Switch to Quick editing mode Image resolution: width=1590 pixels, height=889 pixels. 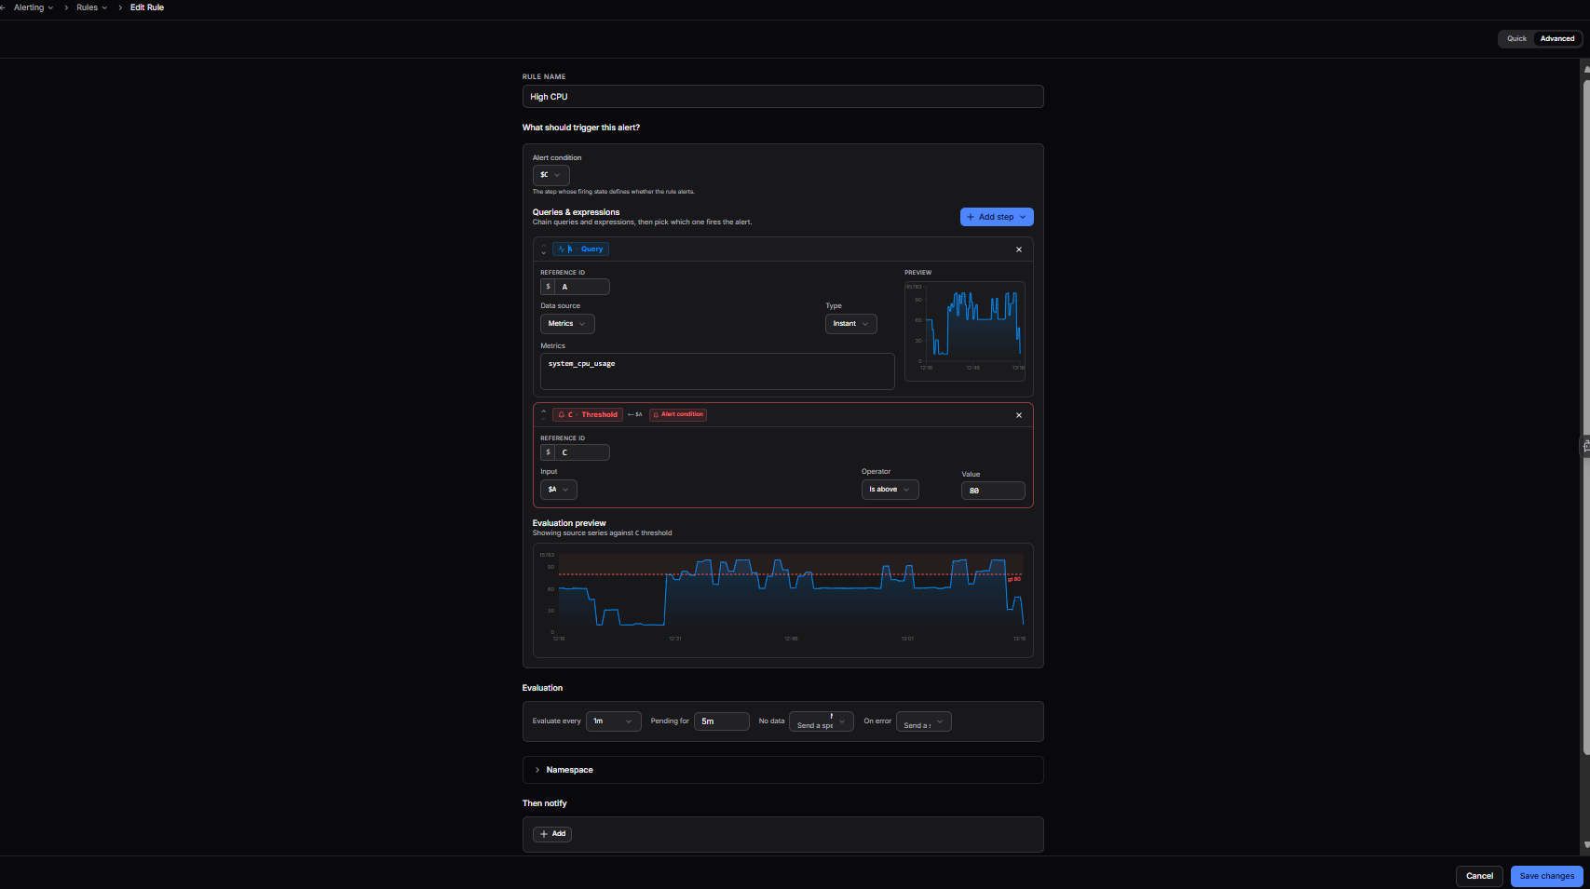pyautogui.click(x=1516, y=38)
